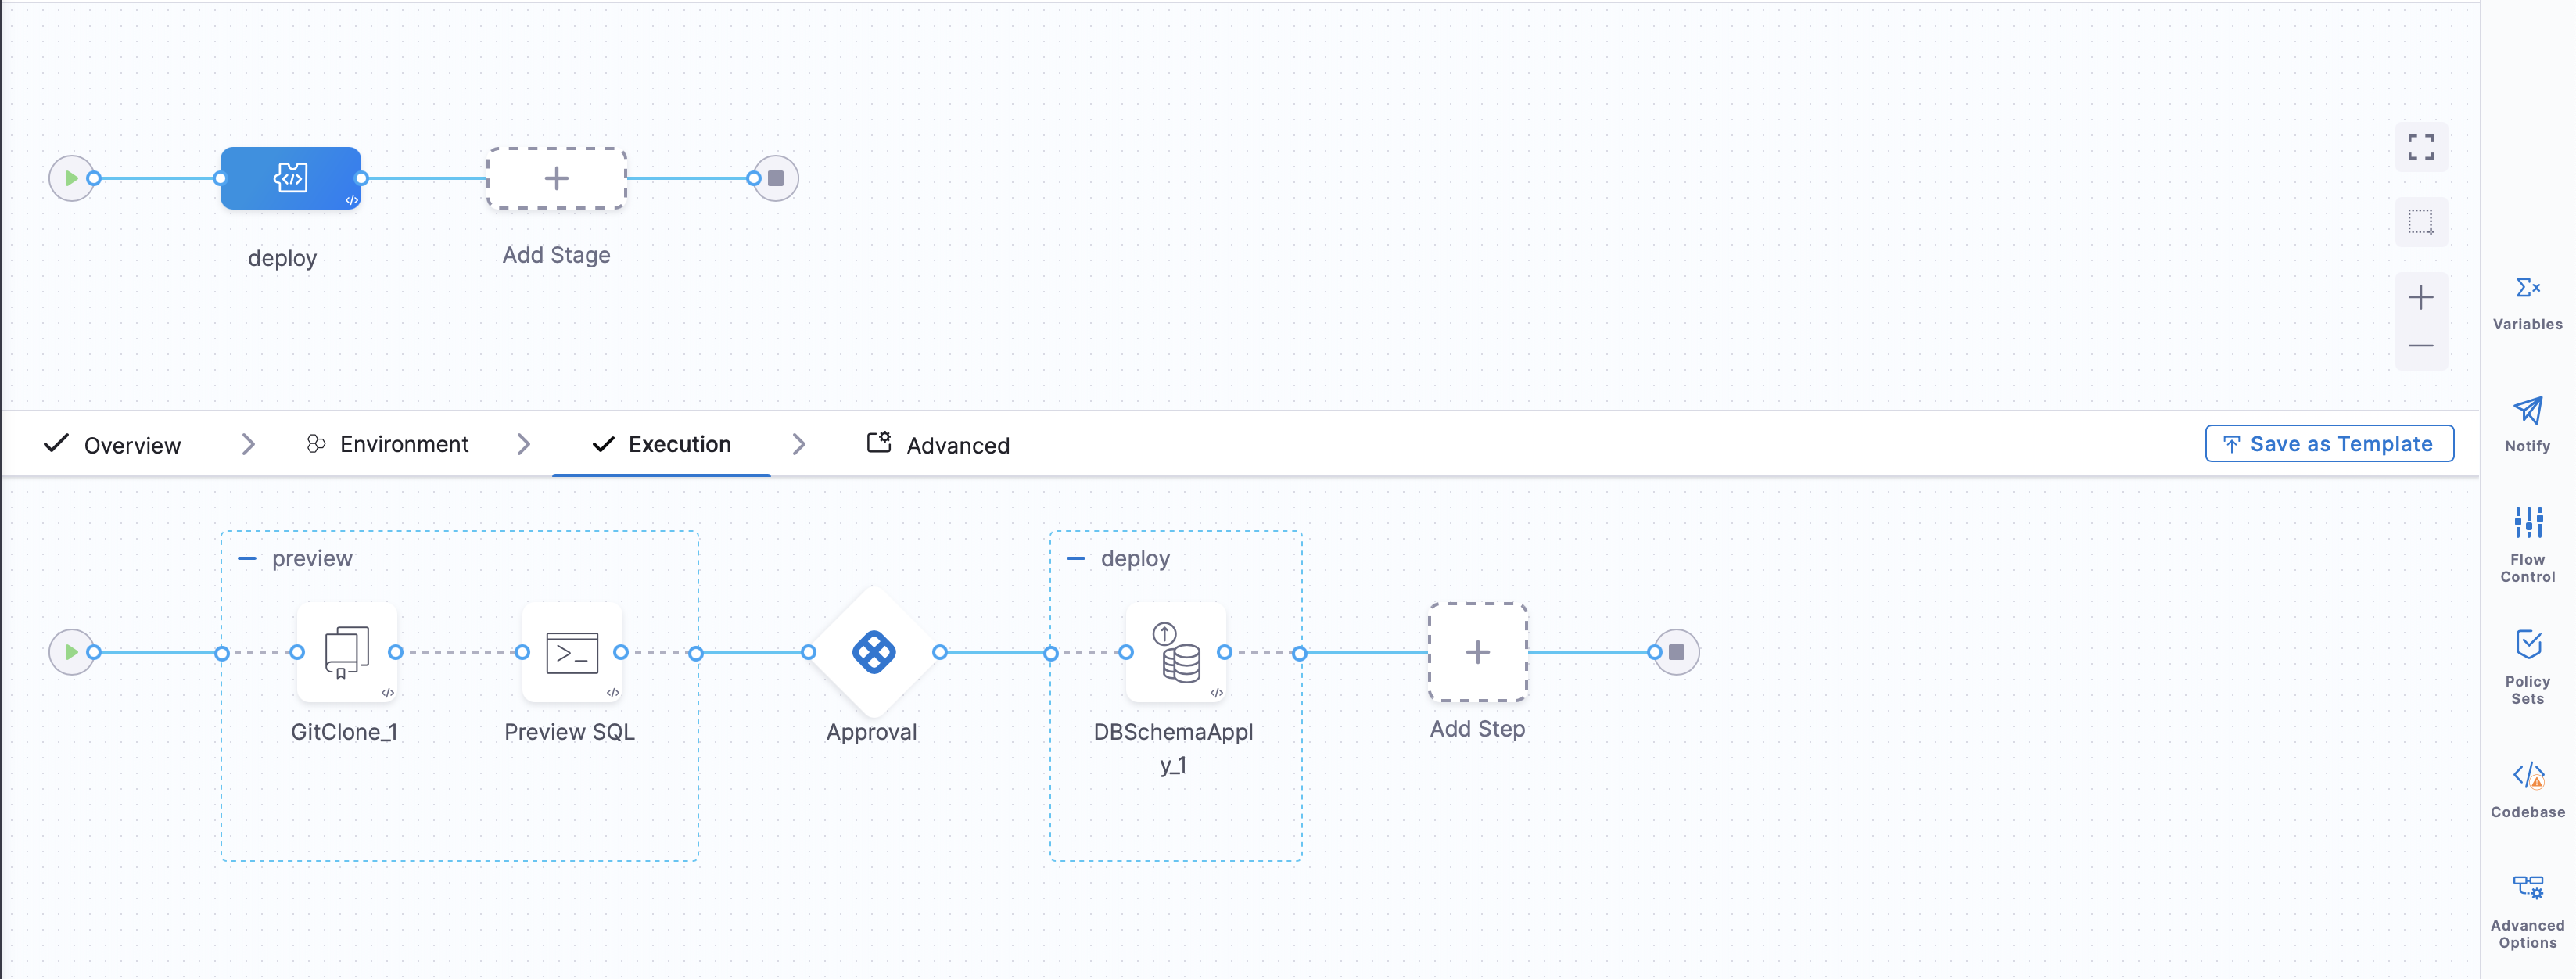
Task: Select the Execution tab
Action: [x=662, y=444]
